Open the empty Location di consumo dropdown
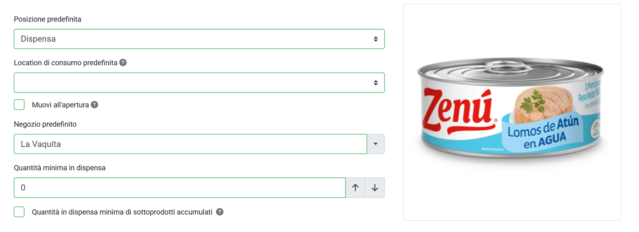Viewport: 639px width, 232px height. (199, 83)
